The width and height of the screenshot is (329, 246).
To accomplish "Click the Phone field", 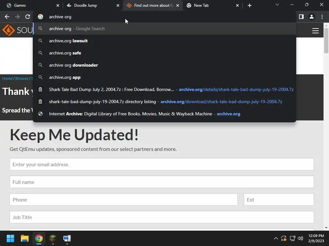I will pyautogui.click(x=124, y=200).
